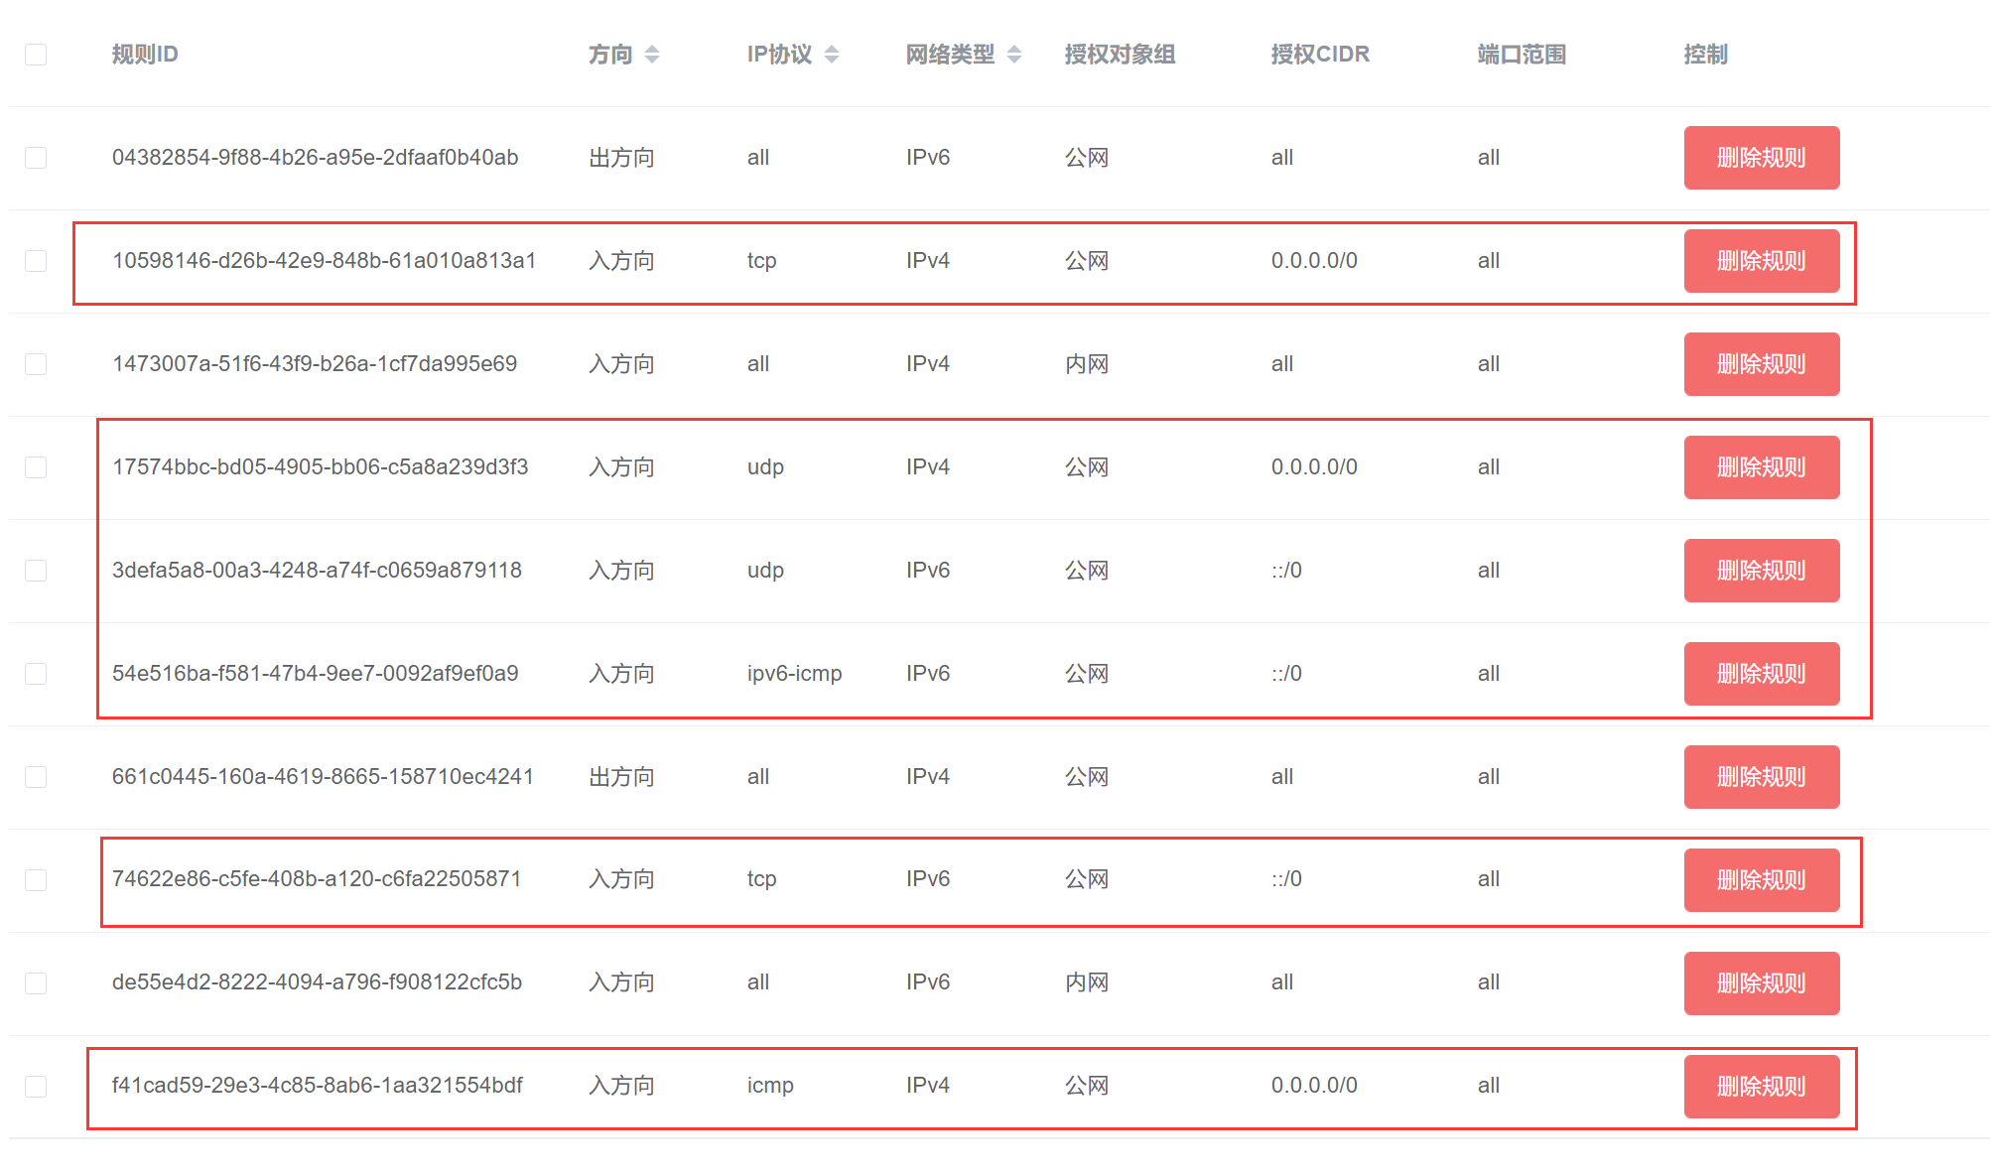This screenshot has height=1175, width=1990.
Task: Delete the tcp IPv6 rule 74622e86
Action: 1761,880
